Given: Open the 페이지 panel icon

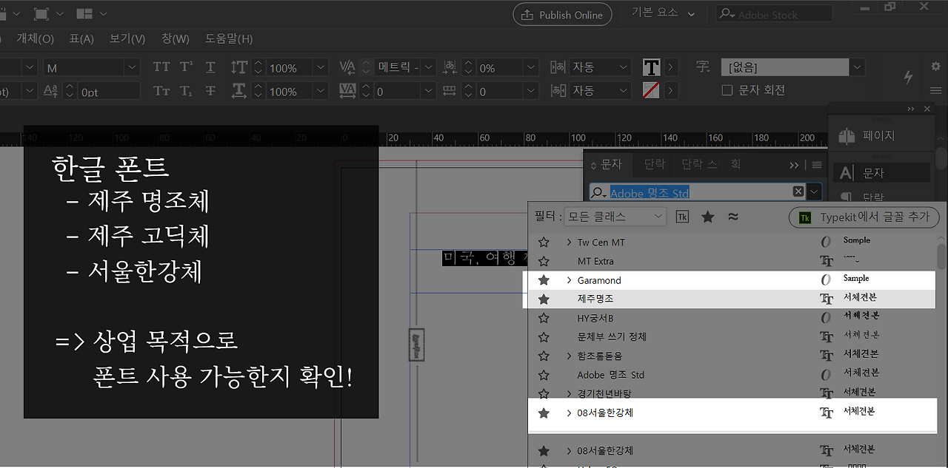Looking at the screenshot, I should pos(847,136).
